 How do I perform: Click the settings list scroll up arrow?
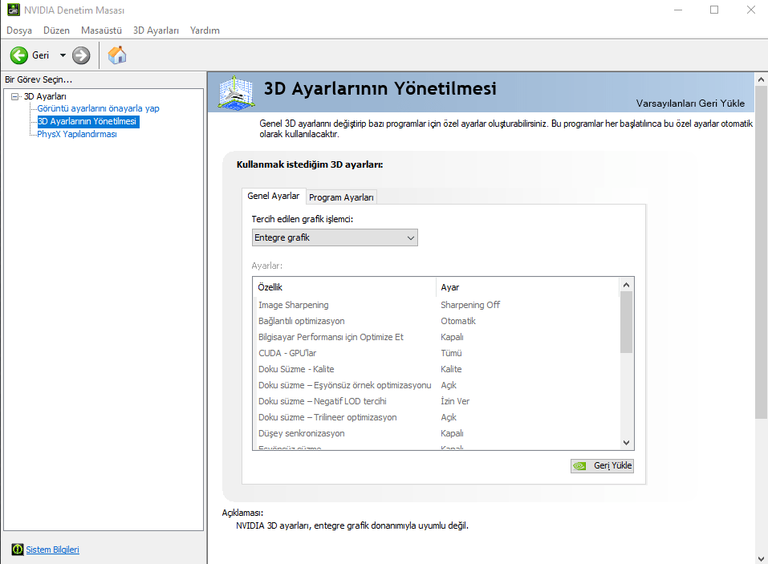626,285
